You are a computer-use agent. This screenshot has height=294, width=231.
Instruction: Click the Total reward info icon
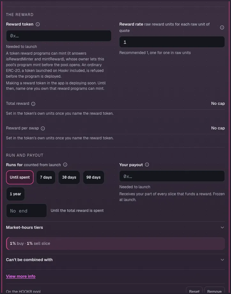pyautogui.click(x=33, y=104)
